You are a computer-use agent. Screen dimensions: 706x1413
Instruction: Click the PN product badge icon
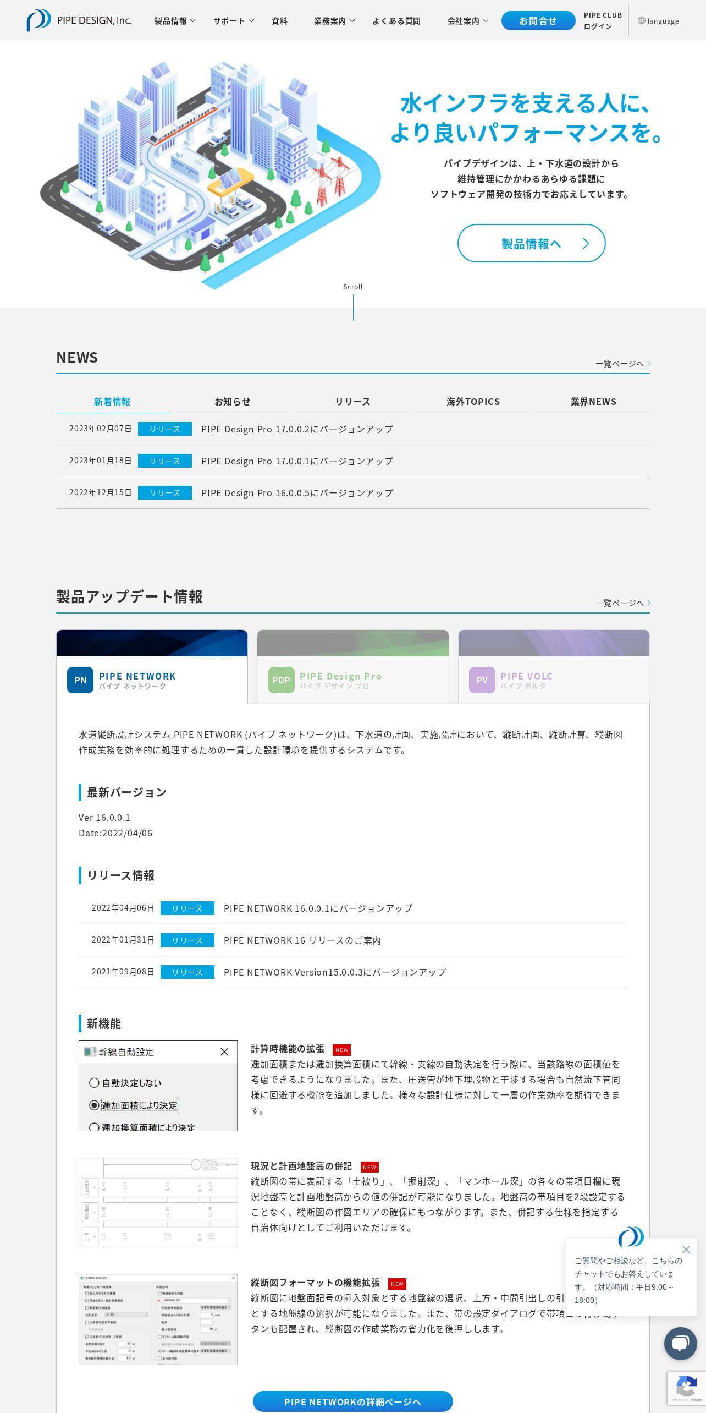coord(80,680)
